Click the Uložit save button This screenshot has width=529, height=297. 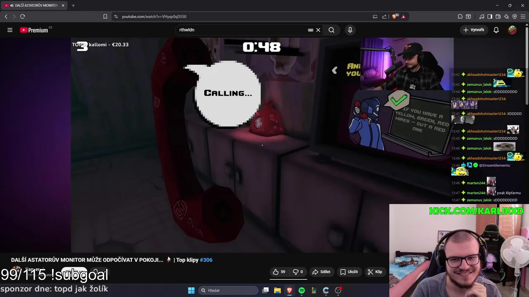click(349, 272)
